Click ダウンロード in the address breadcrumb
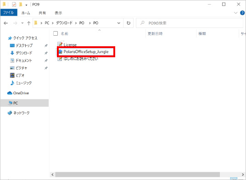Screen dimensions: 246x180 pyautogui.click(x=64, y=23)
